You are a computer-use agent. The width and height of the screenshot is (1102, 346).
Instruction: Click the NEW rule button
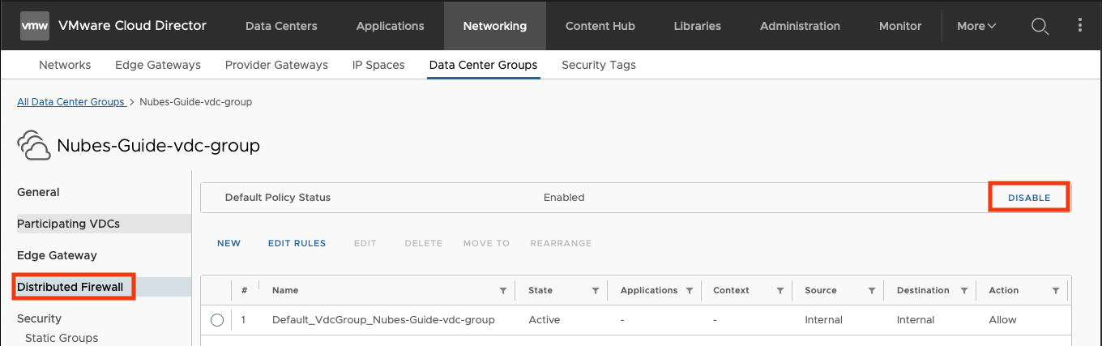coord(229,243)
